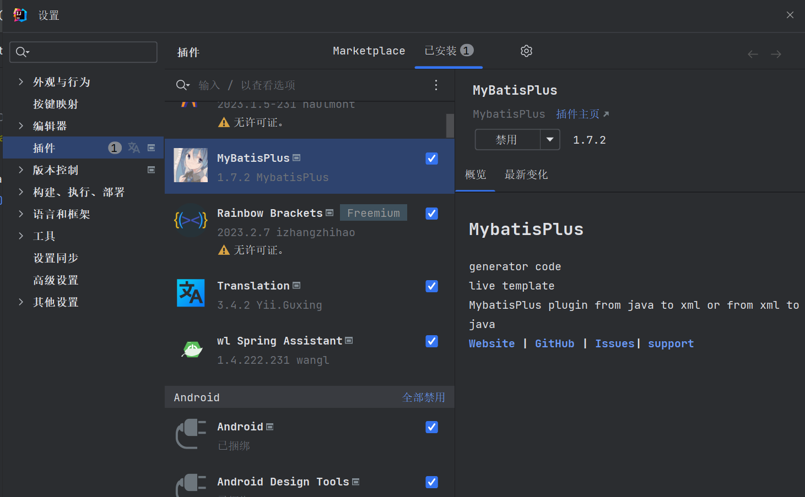
Task: Click 全部禁用 for Android group
Action: pos(424,397)
